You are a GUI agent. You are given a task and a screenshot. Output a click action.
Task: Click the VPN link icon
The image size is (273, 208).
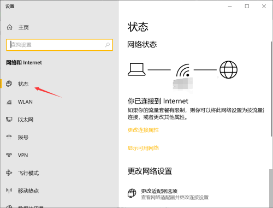tap(9, 155)
